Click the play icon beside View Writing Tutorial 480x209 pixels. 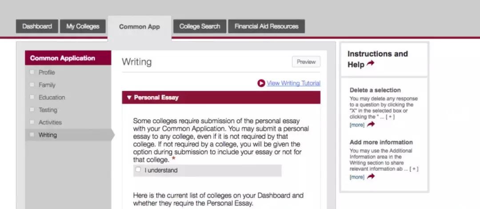[261, 83]
